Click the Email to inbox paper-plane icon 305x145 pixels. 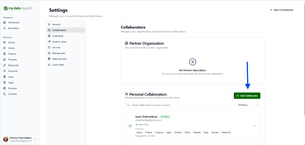point(49,42)
